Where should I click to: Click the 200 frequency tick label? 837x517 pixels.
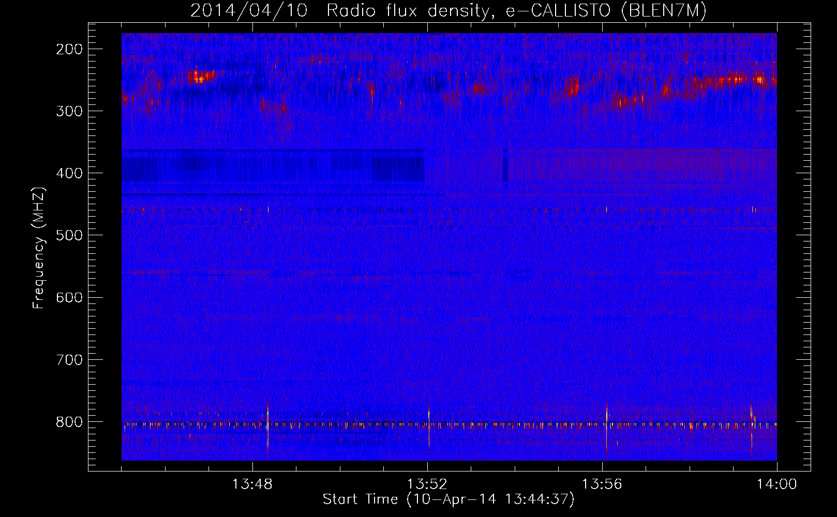click(69, 49)
